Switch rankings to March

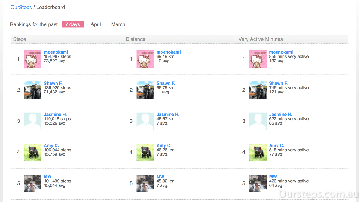pos(118,24)
